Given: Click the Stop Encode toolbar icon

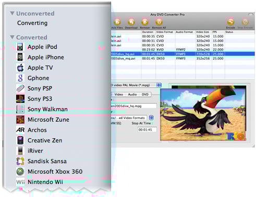Looking at the screenshot, I should click(x=245, y=22).
